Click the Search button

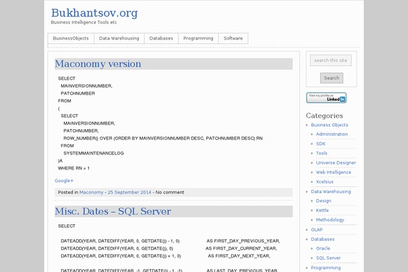click(332, 78)
